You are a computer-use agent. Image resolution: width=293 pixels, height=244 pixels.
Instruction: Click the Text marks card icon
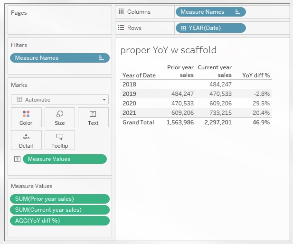(x=93, y=114)
